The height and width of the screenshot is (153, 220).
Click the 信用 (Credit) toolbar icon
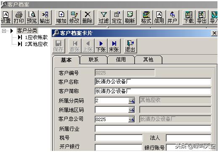click(159, 17)
